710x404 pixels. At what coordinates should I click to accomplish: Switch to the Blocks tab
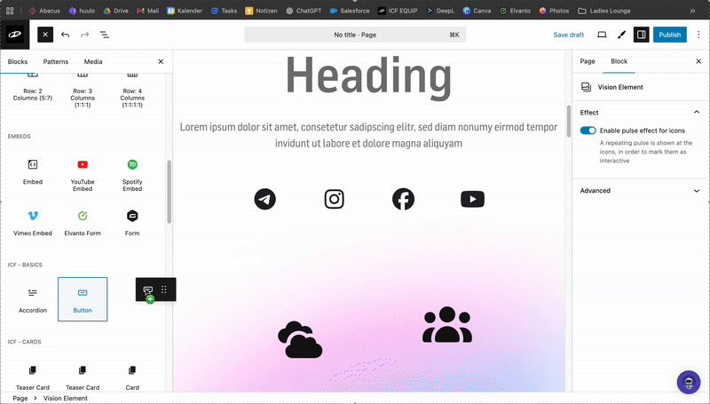18,61
